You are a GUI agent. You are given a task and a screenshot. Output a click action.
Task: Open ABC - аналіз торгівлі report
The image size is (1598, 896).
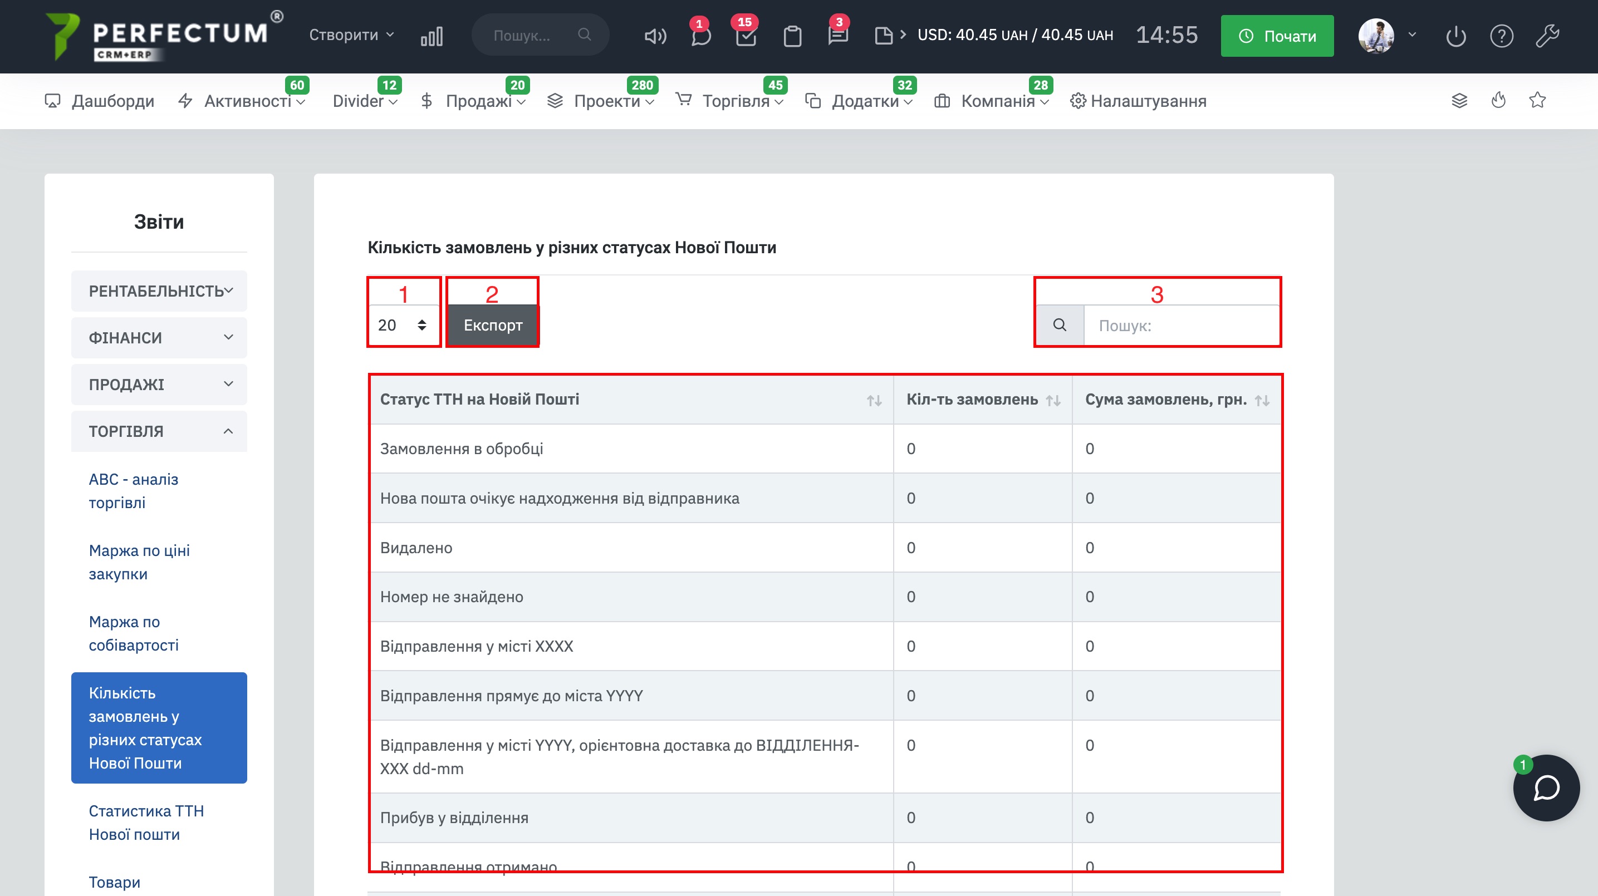tap(134, 490)
